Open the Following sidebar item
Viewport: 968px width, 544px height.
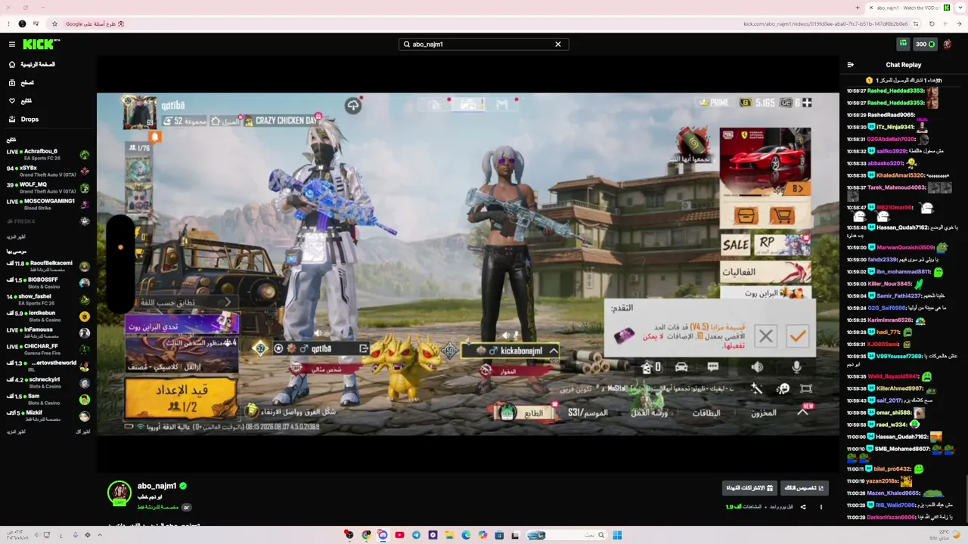[x=20, y=101]
